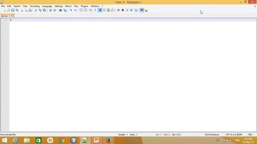Open the Macro menu
Screen dimensions: 257x144
(x=68, y=6)
